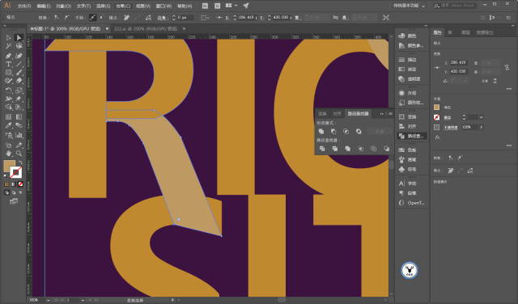Click the 描边 stroke link in the Properties panel
518x304 pixels.
coord(447,117)
